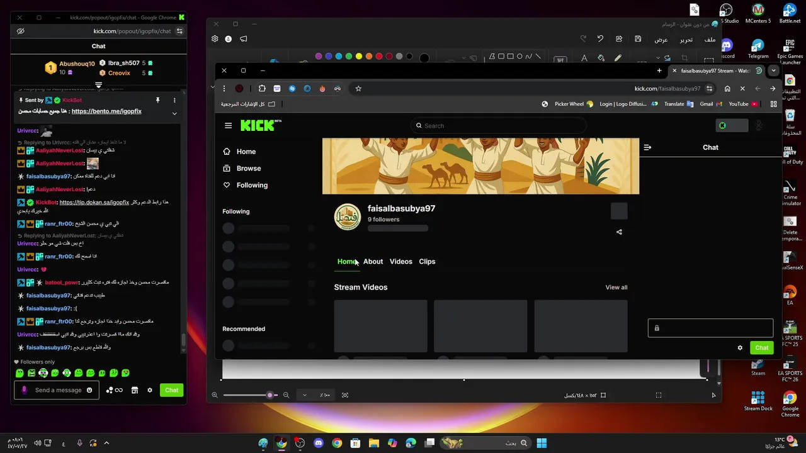Stop loading page with X button

pos(742,89)
